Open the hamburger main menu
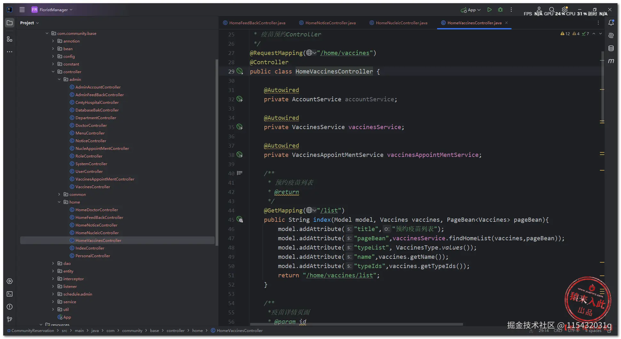The image size is (621, 339). 22,10
